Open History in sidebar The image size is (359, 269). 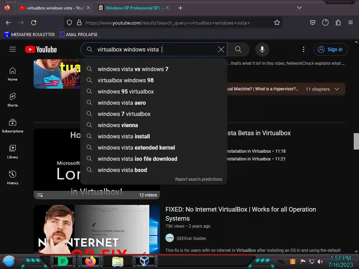tap(13, 178)
